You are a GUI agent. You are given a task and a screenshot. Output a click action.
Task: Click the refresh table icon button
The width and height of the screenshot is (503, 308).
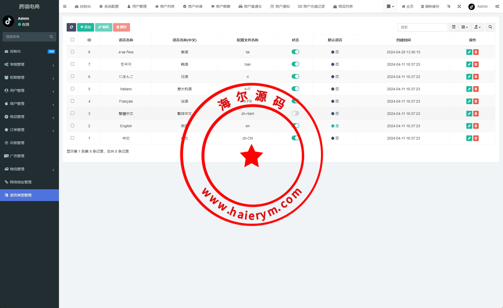pyautogui.click(x=71, y=27)
